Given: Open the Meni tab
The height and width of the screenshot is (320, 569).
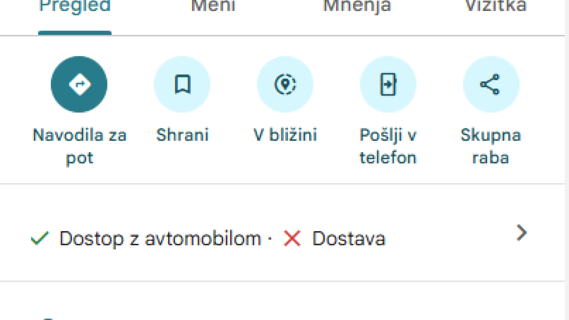Looking at the screenshot, I should pyautogui.click(x=213, y=7).
